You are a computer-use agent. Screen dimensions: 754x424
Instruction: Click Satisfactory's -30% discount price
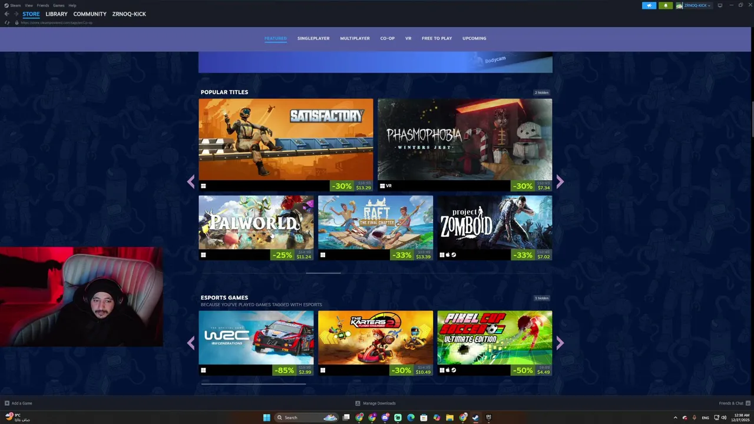pyautogui.click(x=351, y=186)
